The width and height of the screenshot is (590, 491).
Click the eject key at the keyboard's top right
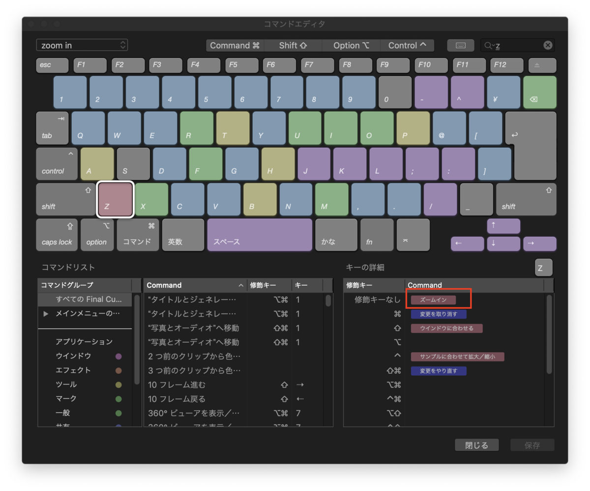point(542,65)
